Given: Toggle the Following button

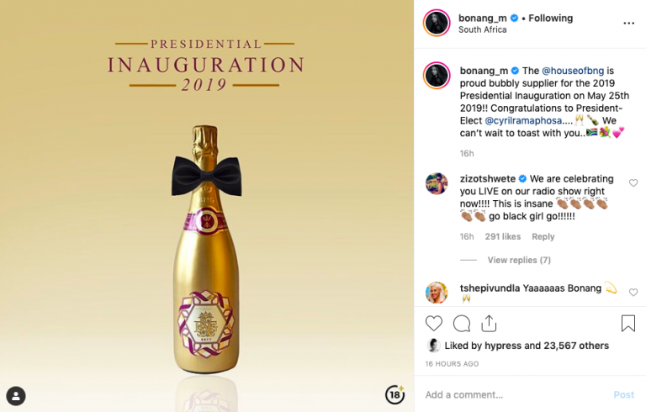Looking at the screenshot, I should click(x=550, y=18).
